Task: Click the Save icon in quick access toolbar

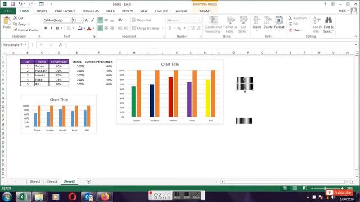Action: [x=12, y=4]
